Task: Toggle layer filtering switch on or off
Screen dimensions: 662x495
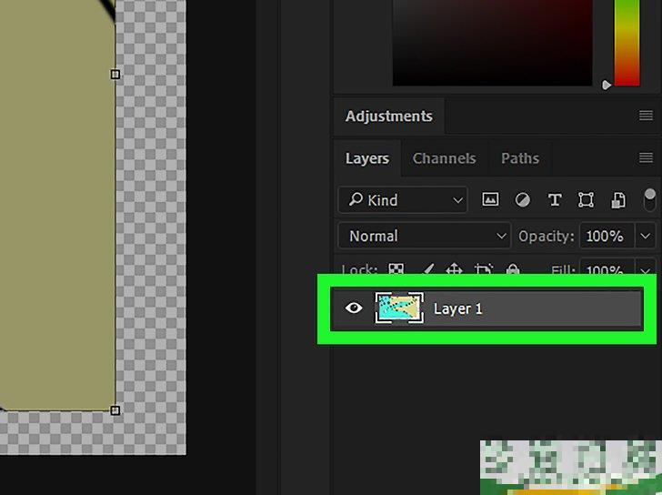Action: (x=649, y=199)
